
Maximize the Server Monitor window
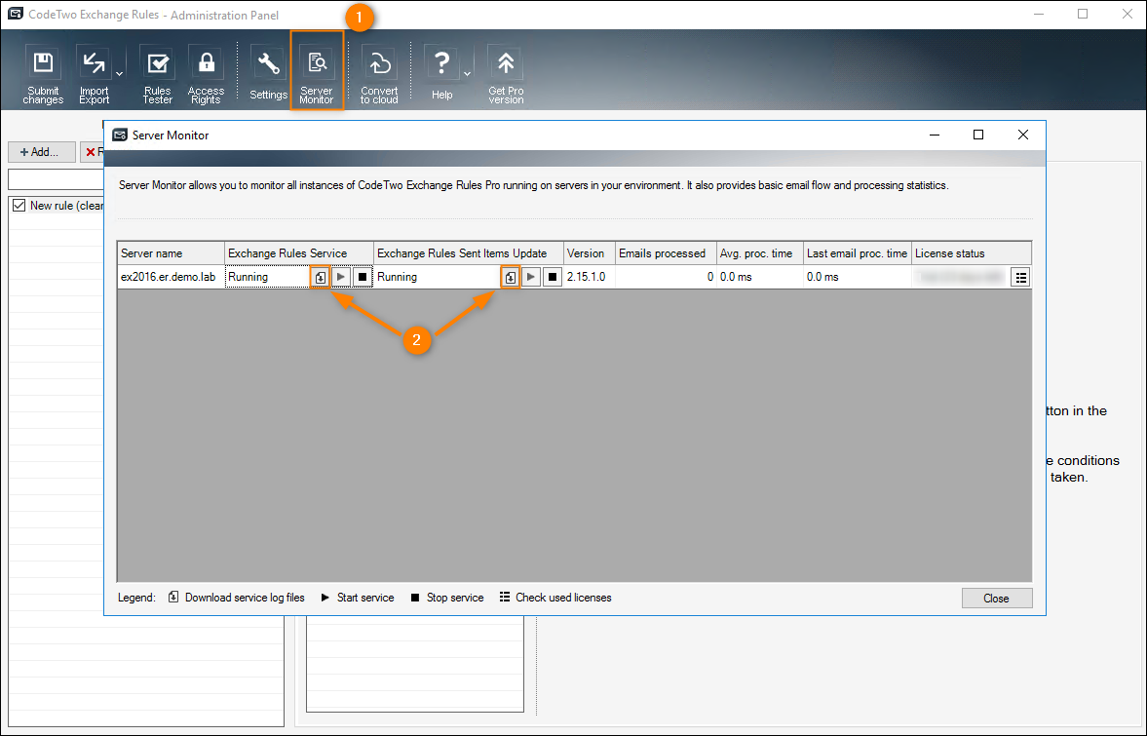tap(978, 135)
